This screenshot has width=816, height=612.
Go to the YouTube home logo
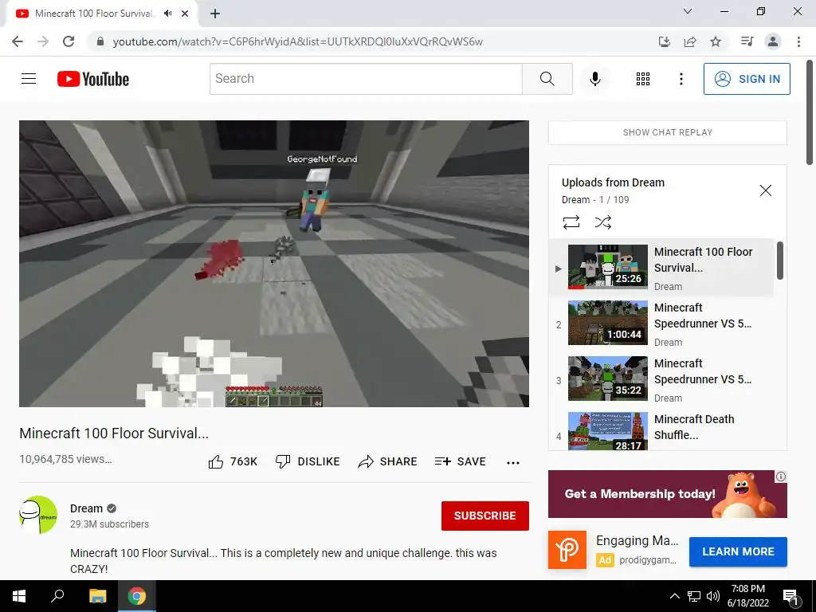coord(93,79)
